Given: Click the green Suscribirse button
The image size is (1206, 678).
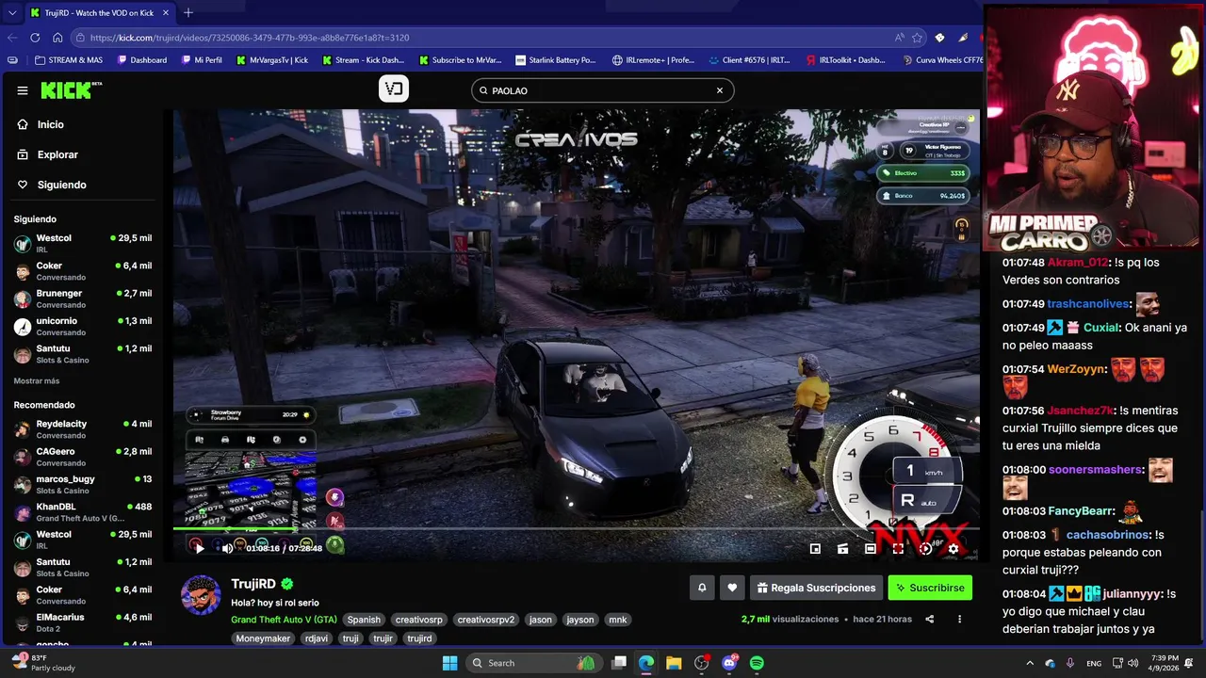Looking at the screenshot, I should [x=930, y=588].
